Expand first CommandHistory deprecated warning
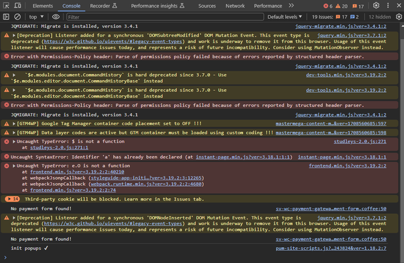 [14, 75]
